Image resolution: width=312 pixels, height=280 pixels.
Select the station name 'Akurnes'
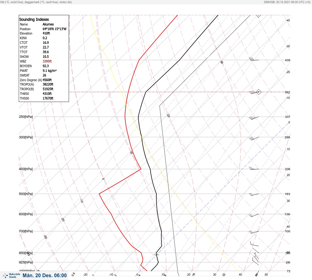[48, 24]
